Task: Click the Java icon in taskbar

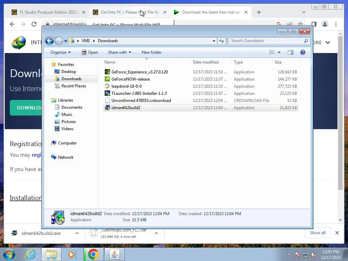Action: tap(115, 254)
